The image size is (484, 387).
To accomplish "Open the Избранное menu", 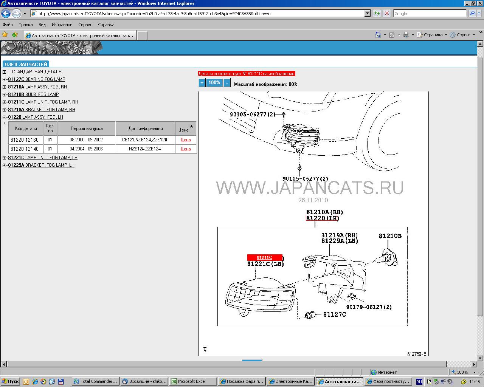I will (x=62, y=25).
